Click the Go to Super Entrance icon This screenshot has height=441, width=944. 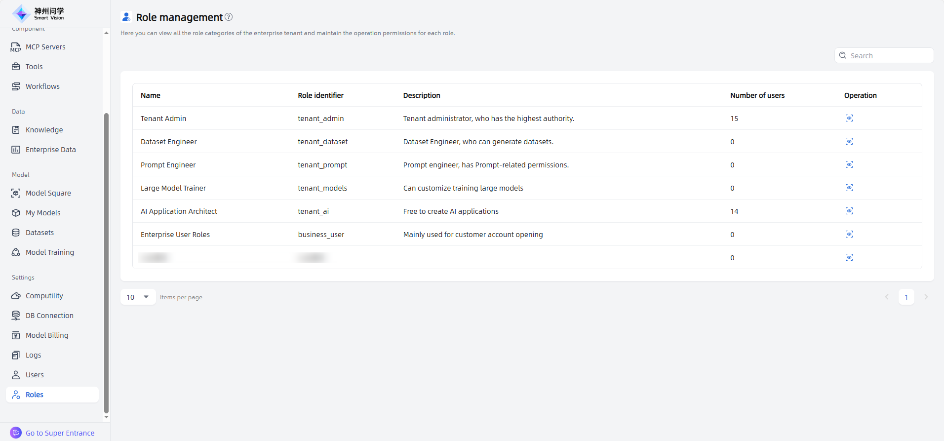(x=16, y=433)
